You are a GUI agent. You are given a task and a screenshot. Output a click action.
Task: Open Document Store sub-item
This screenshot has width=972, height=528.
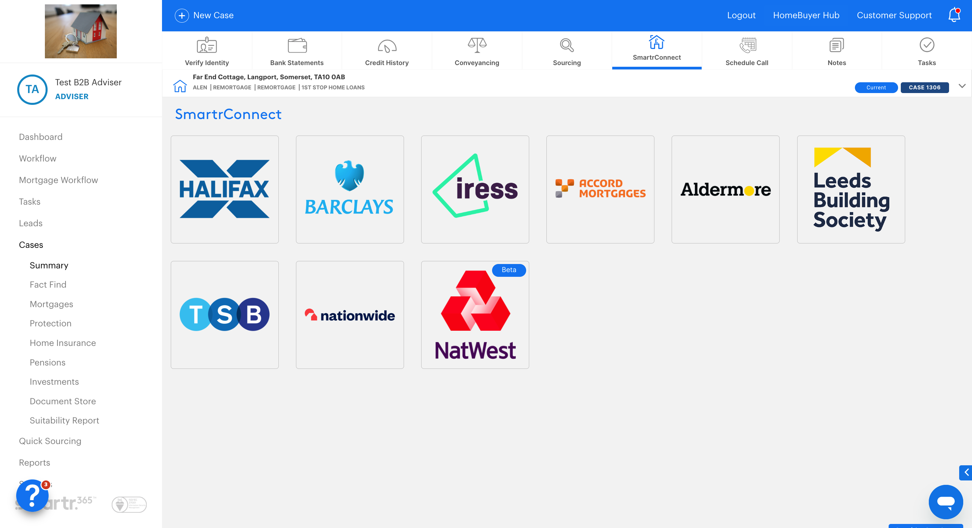click(x=63, y=401)
